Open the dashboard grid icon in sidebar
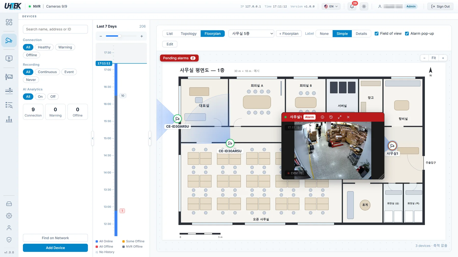The width and height of the screenshot is (458, 257). (x=9, y=22)
